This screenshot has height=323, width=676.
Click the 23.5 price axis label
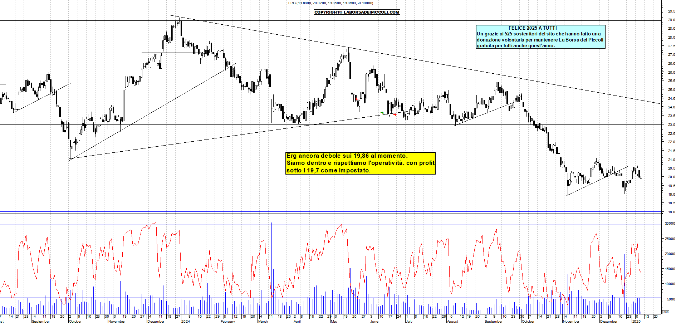click(x=671, y=116)
